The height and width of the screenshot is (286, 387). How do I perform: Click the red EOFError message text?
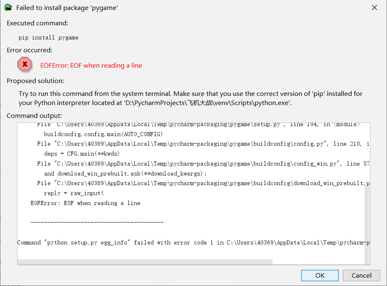[91, 66]
